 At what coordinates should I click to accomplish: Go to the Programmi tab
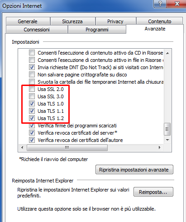pyautogui.click(x=97, y=30)
